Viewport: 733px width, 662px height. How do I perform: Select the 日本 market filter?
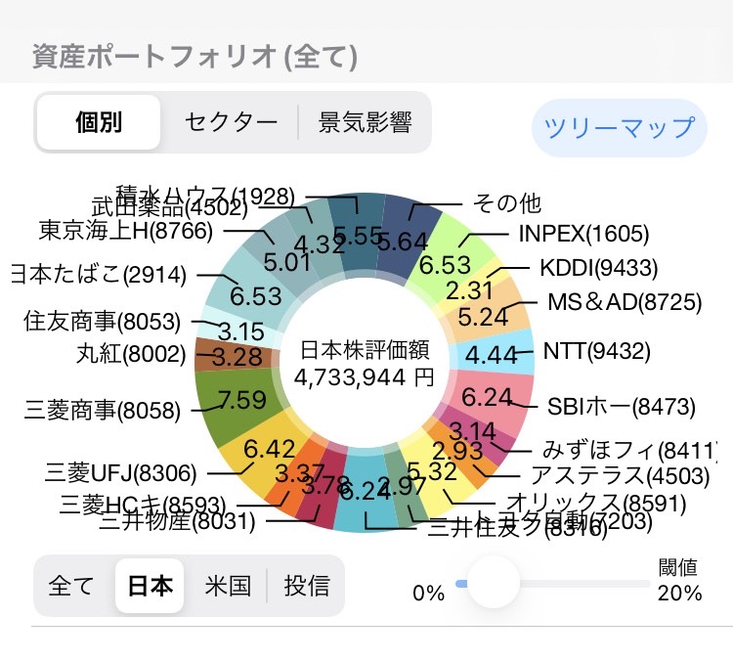[x=150, y=586]
